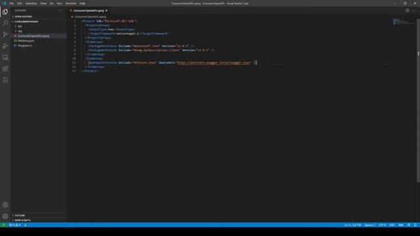Image resolution: width=420 pixels, height=236 pixels.
Task: Open the Terminal menu
Action: pyautogui.click(x=71, y=3)
